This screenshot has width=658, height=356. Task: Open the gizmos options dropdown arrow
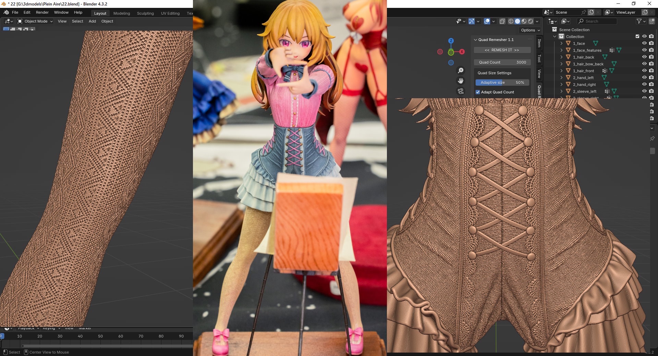pos(478,21)
